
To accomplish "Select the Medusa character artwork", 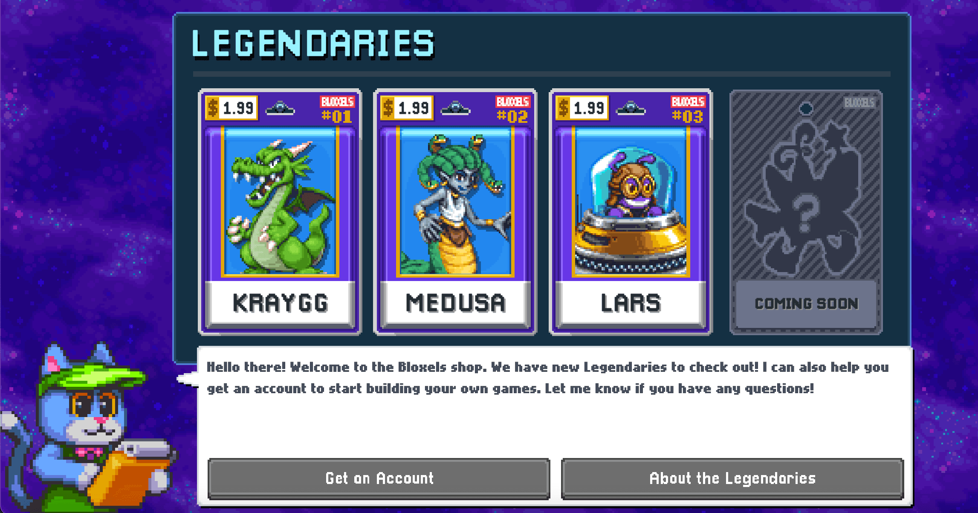I will (x=455, y=202).
